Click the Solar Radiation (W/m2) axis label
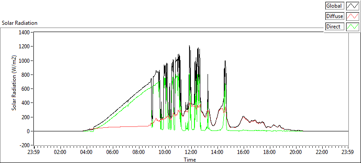Image resolution: width=361 pixels, height=163 pixels. click(x=14, y=83)
